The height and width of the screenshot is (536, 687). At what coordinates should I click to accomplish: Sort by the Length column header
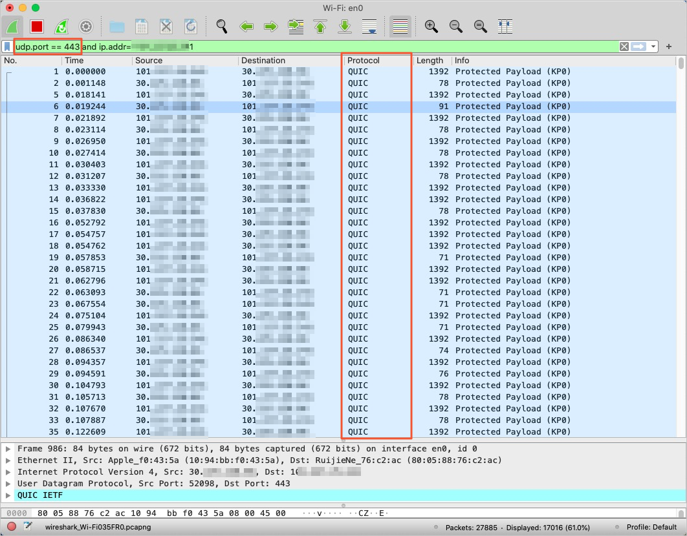click(432, 61)
